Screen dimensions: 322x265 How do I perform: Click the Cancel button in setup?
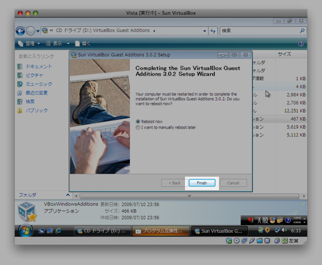click(x=234, y=183)
